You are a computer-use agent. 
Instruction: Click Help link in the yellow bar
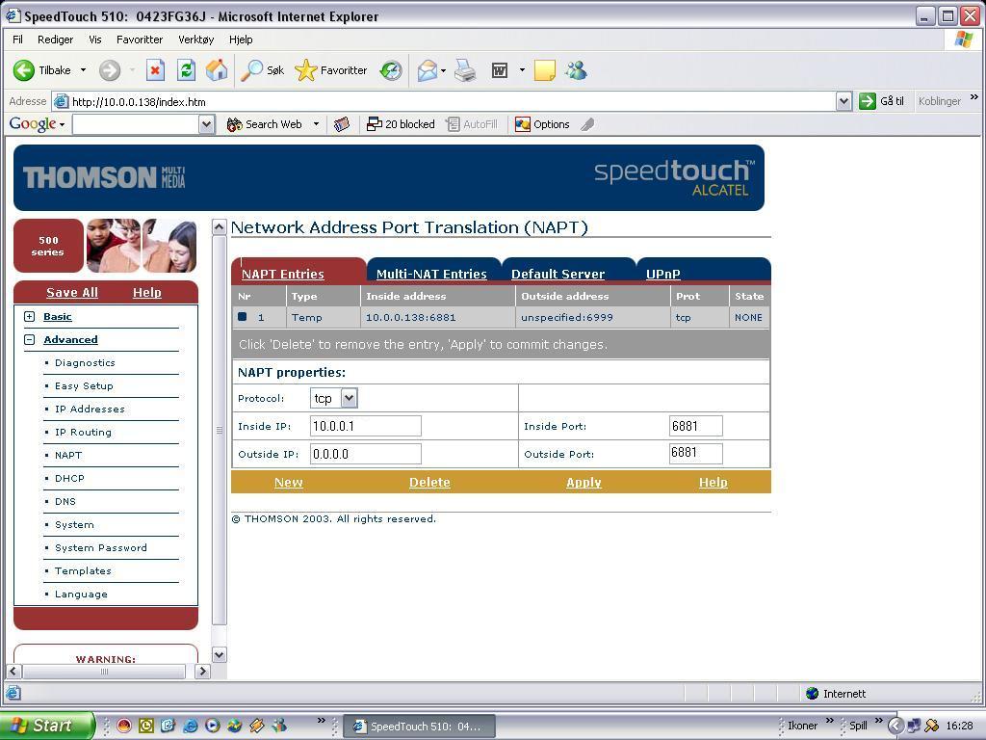coord(714,482)
